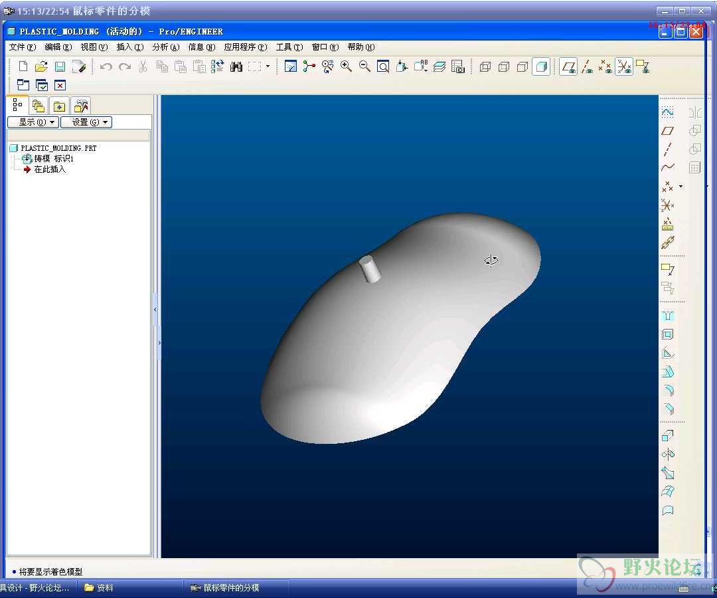The image size is (717, 598).
Task: Click the repaint screen icon
Action: click(x=290, y=67)
